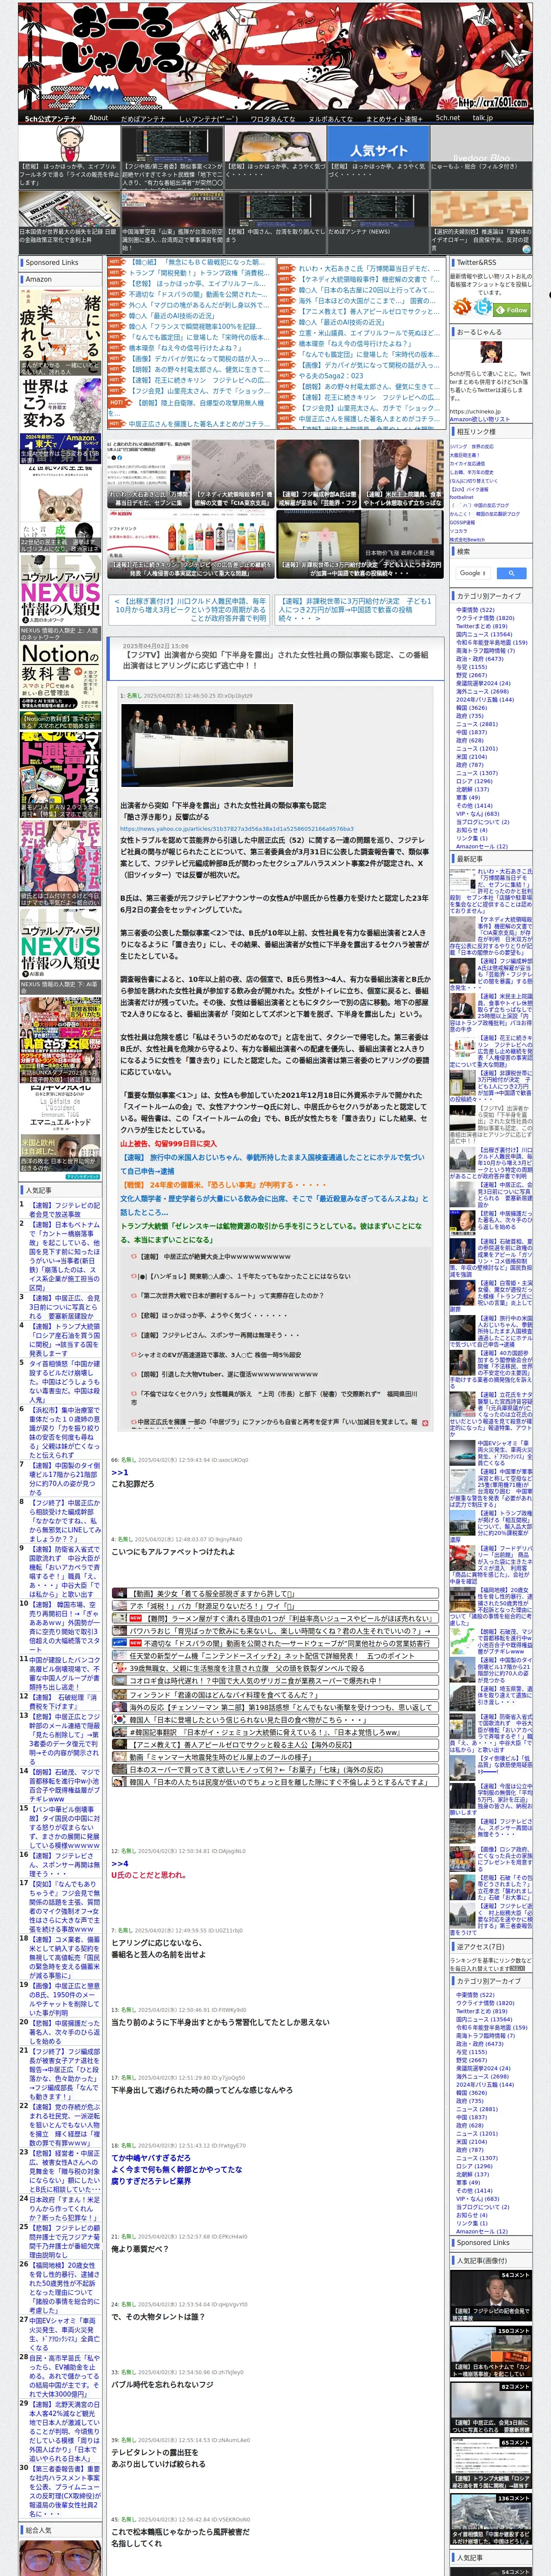
Task: Open まとめサイト速報+ navigation item
Action: [x=393, y=118]
